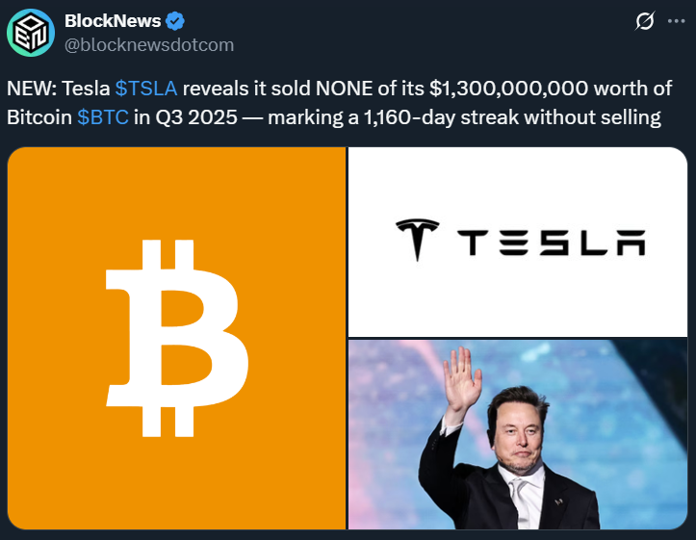Enlarge the orange Bitcoin image
Screen dimensions: 696x540
[176, 339]
